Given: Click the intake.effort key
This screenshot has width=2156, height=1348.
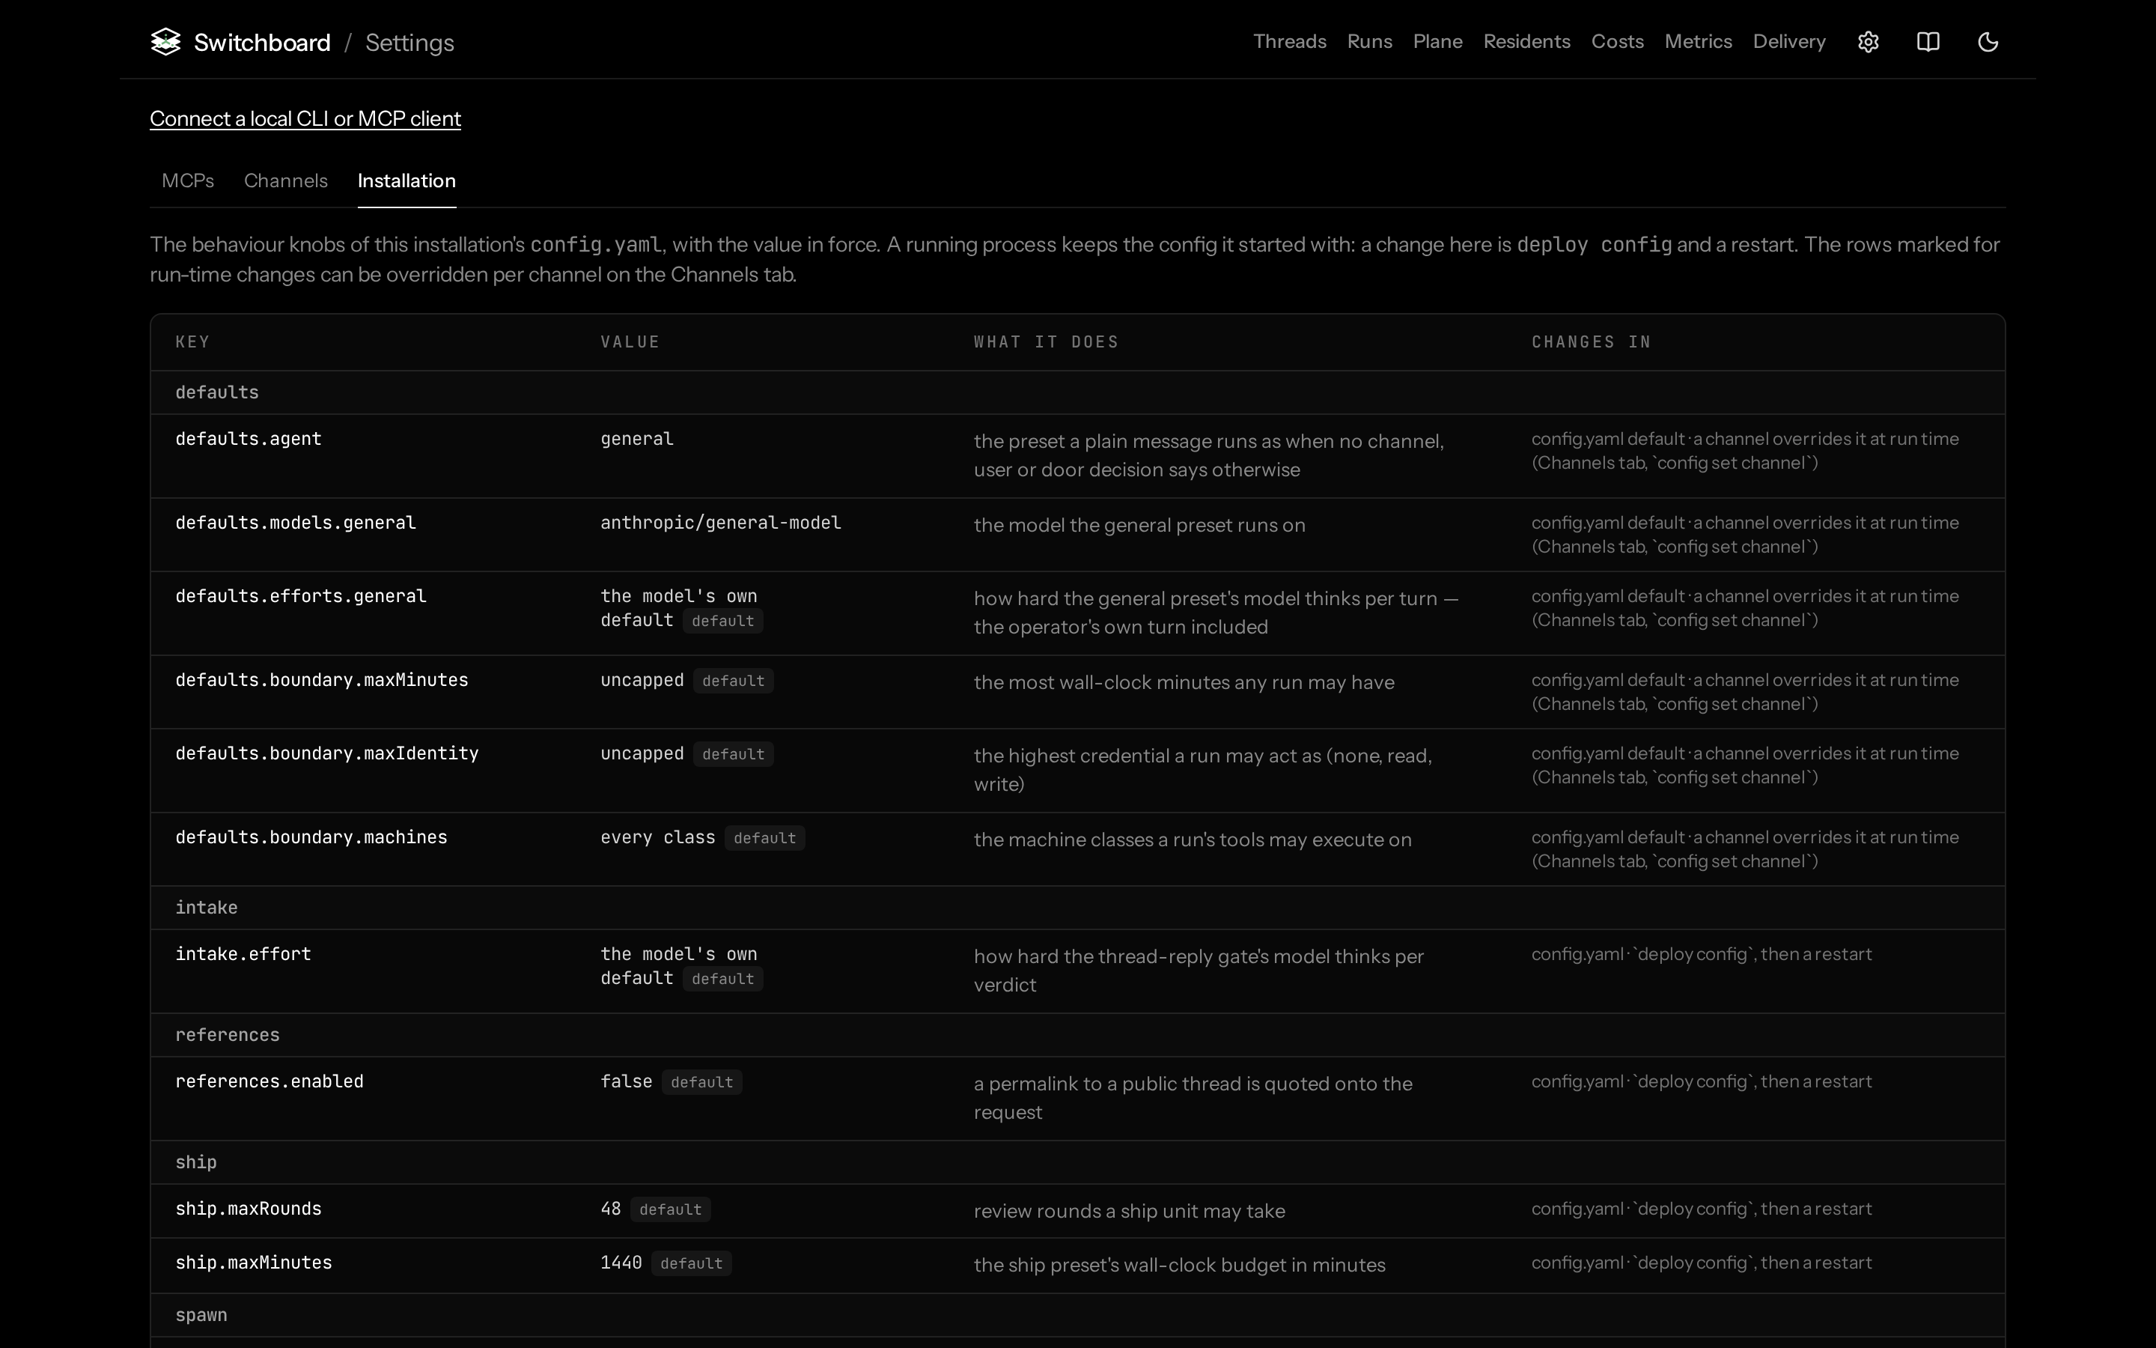Looking at the screenshot, I should (243, 954).
